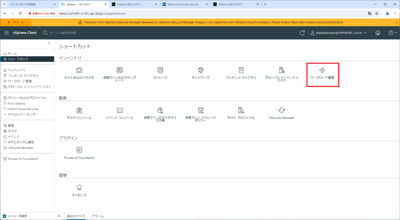Viewport: 400px width, 220px height.
Task: Open the Global Inventory Lists shortcut icon (グローバル インベントリ リスト)
Action: 282,70
